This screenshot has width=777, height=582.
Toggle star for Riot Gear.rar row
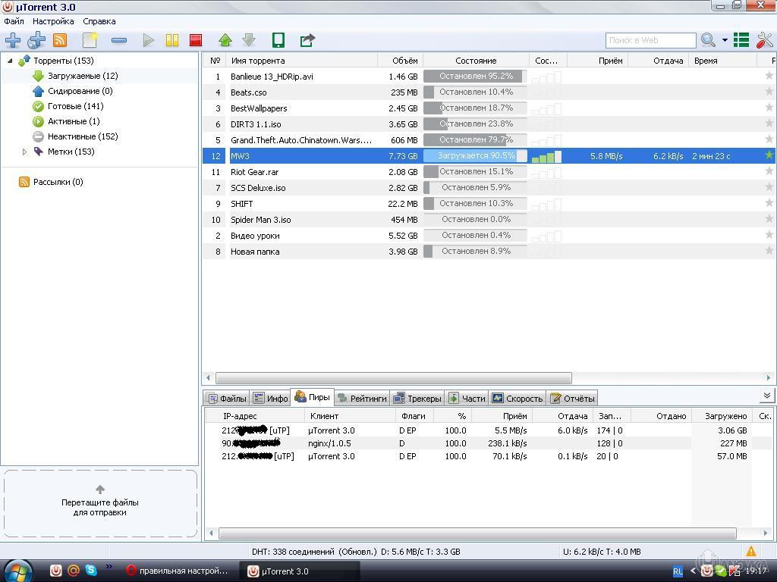[x=769, y=171]
